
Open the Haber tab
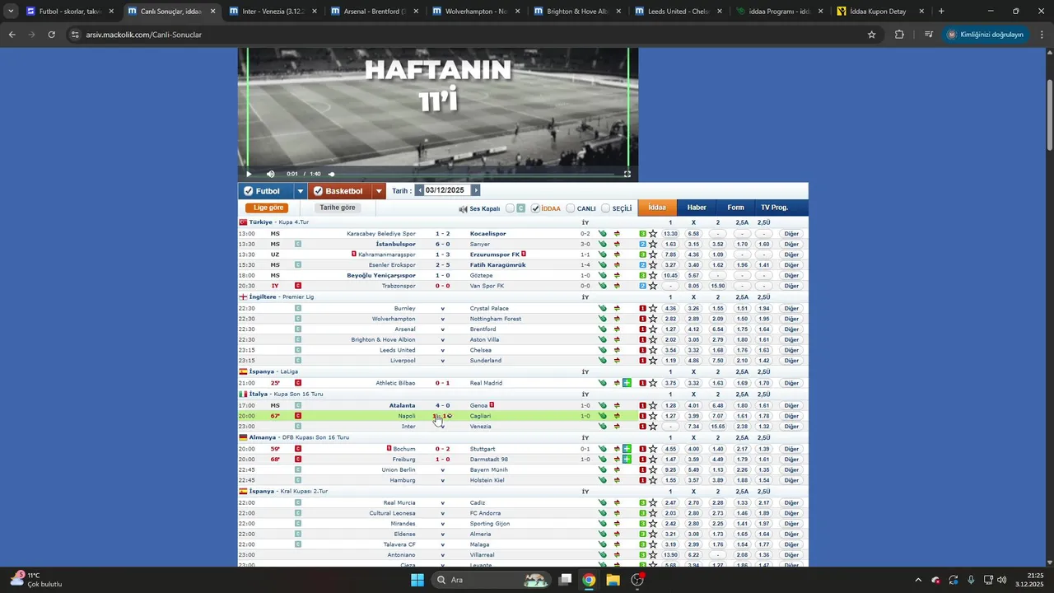[x=697, y=208]
